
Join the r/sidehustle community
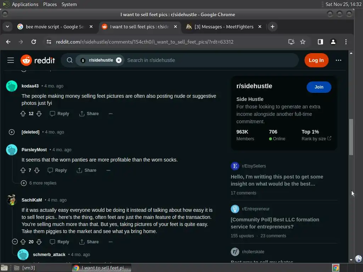click(x=319, y=87)
